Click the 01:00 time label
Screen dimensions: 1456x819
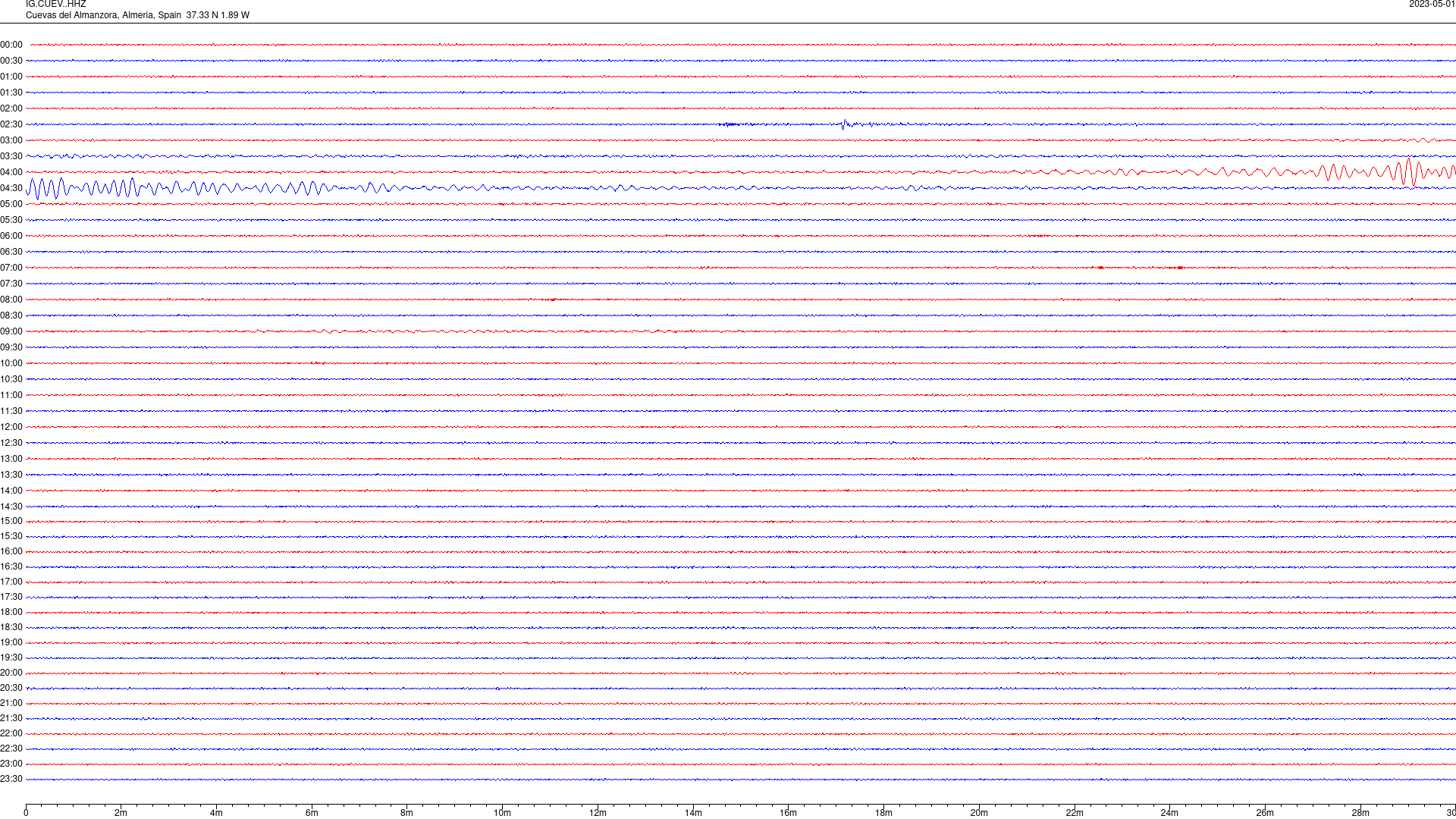tap(11, 77)
